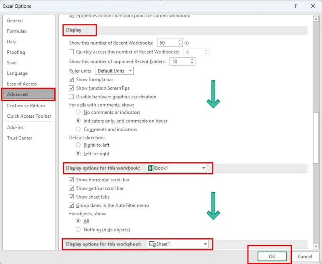
Task: Click the info icon beside Recent Workbooks
Action: [x=187, y=43]
